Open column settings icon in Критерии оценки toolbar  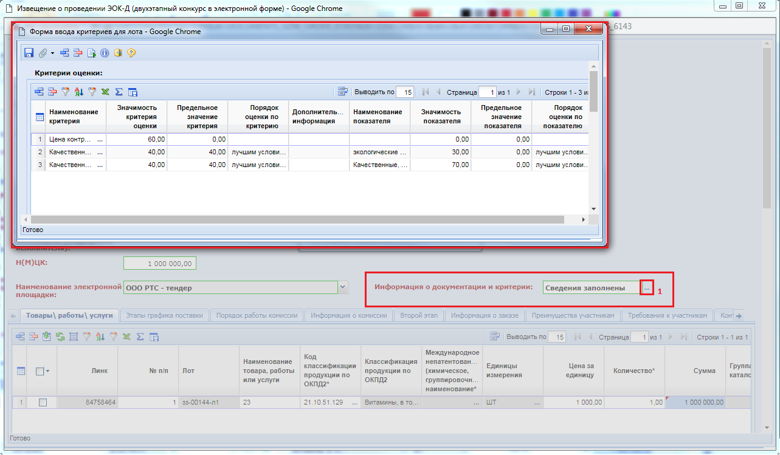pyautogui.click(x=133, y=92)
